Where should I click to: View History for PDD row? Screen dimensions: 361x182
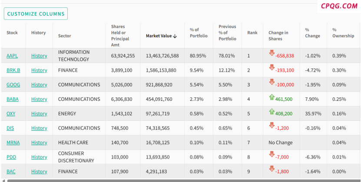(x=39, y=157)
